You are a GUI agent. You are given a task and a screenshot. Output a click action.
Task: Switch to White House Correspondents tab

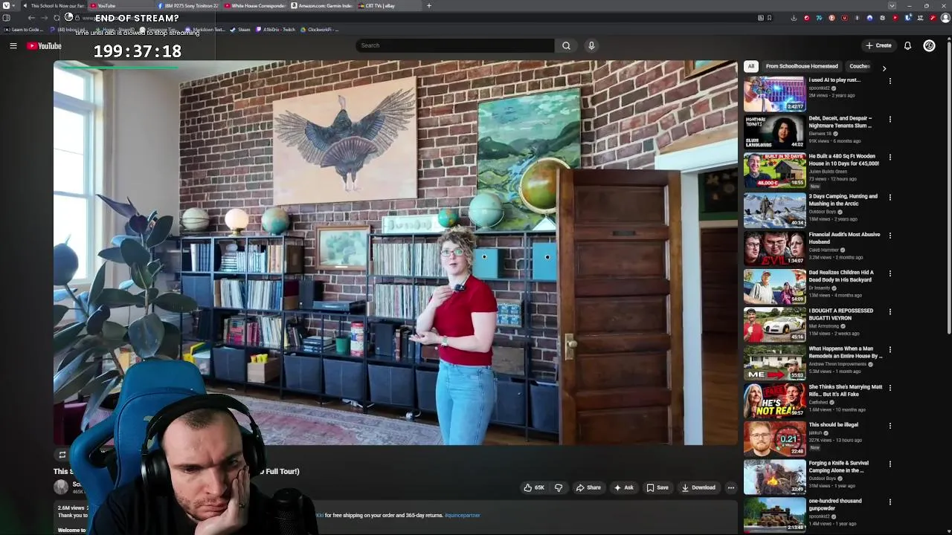254,6
